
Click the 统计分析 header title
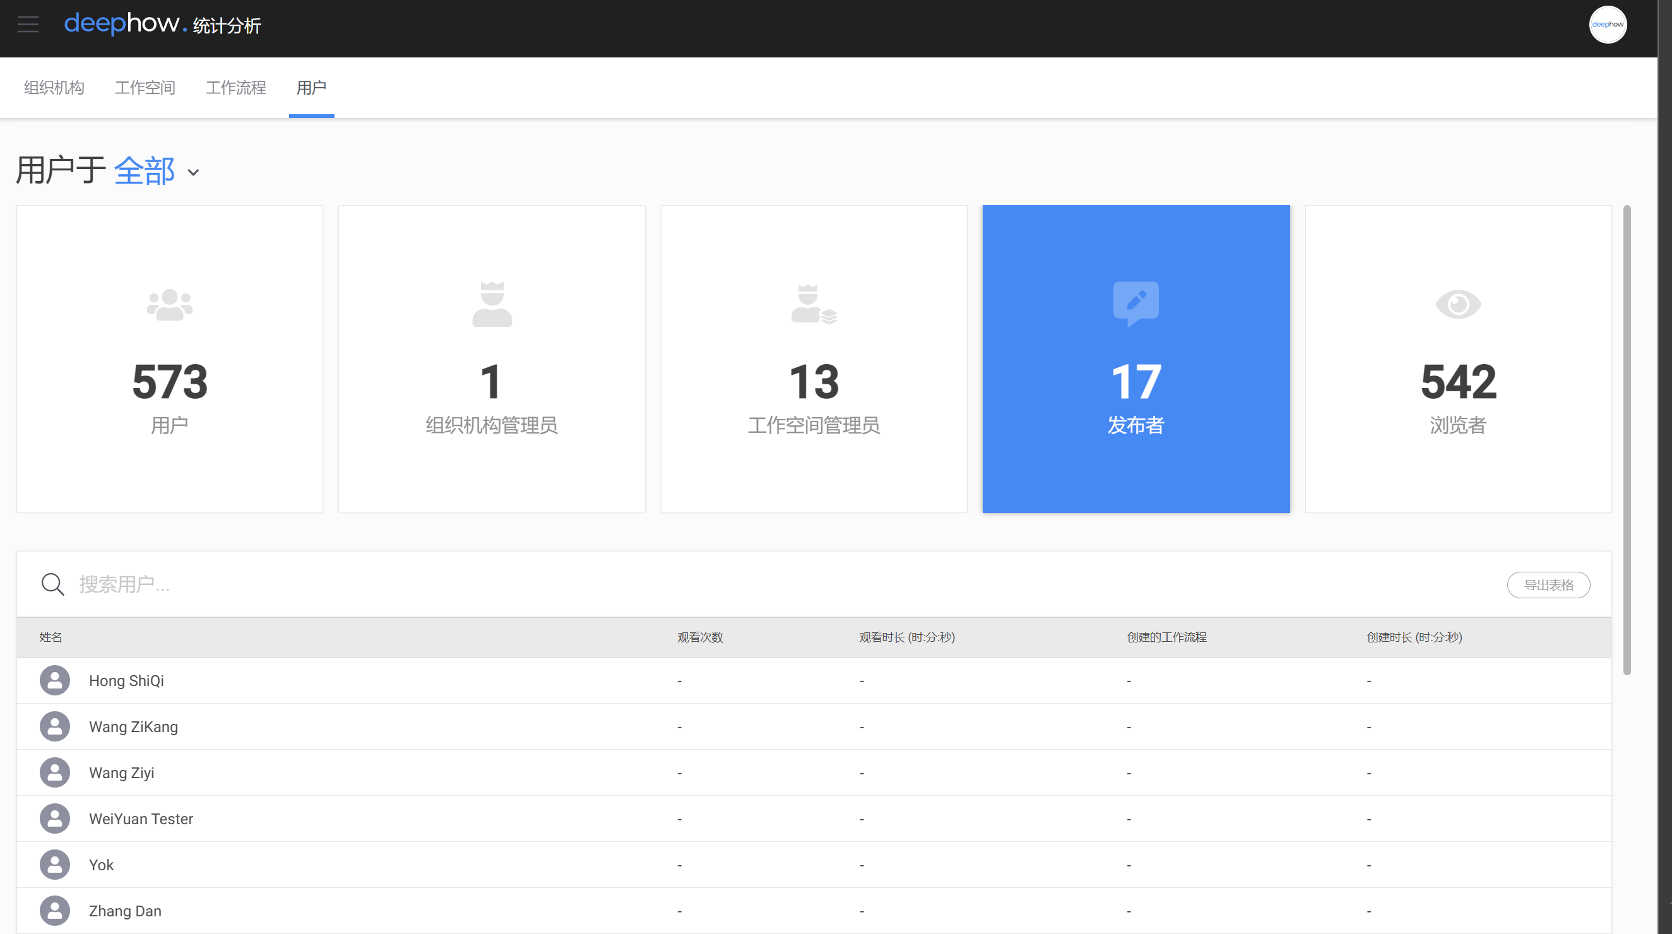point(227,26)
